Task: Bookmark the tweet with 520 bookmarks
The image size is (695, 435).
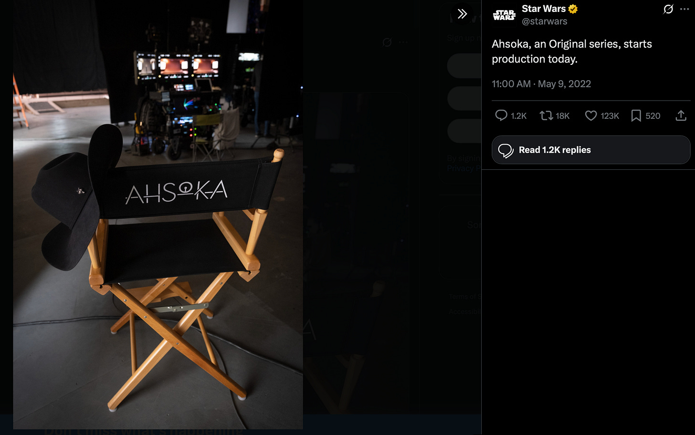Action: [636, 115]
